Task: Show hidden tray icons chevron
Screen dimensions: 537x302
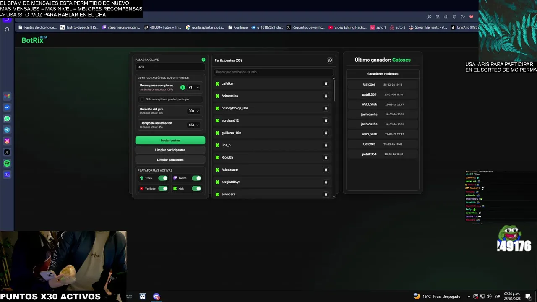Action: click(469, 297)
